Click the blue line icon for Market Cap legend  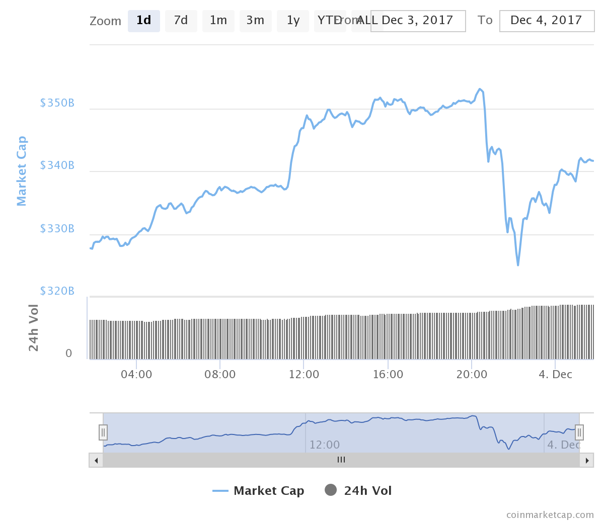(x=220, y=491)
